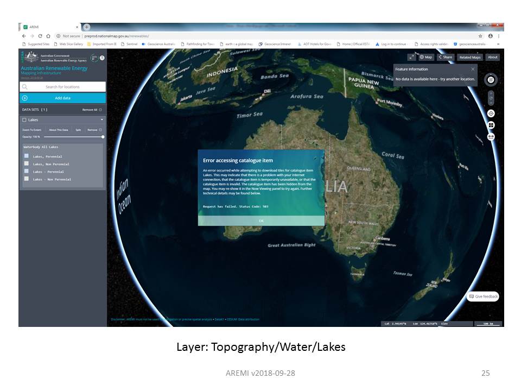
Task: Open a new browser tab with plus
Action: coord(86,27)
